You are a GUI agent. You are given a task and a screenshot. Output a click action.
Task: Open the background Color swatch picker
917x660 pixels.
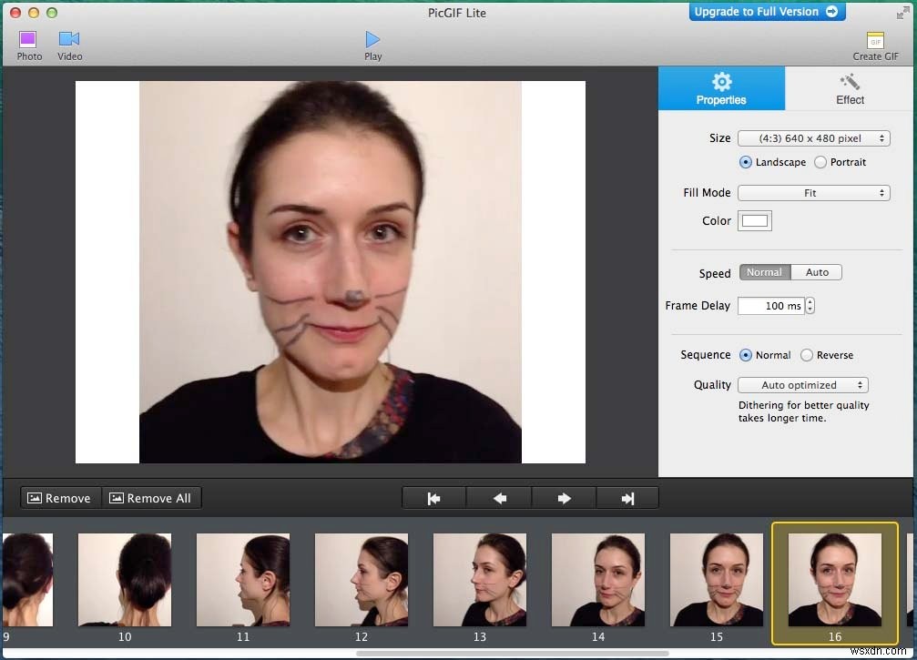click(754, 220)
